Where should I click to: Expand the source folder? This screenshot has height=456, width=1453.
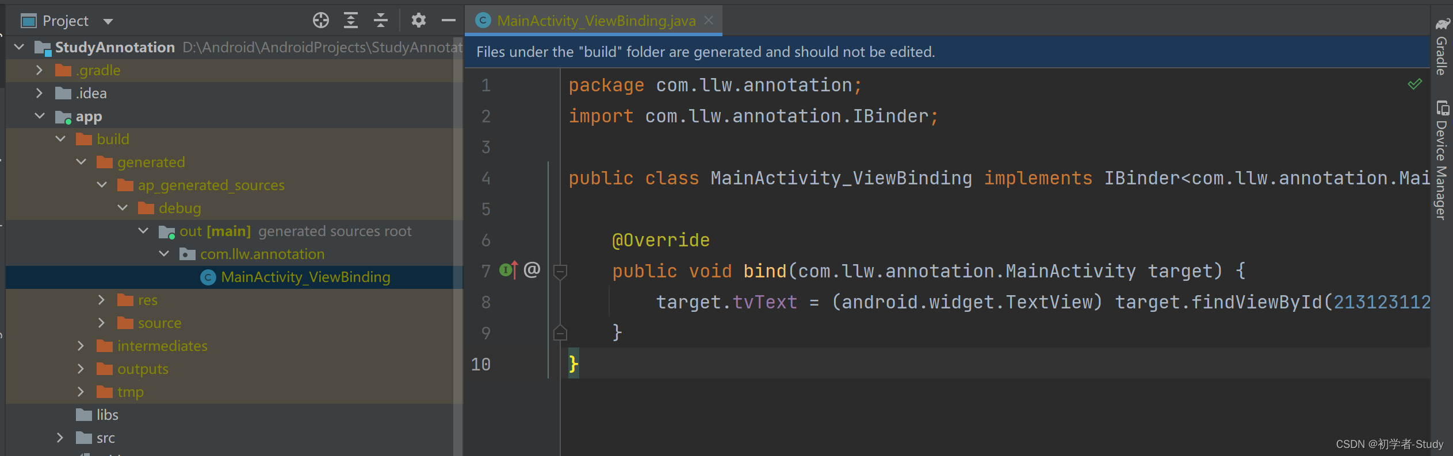(102, 323)
